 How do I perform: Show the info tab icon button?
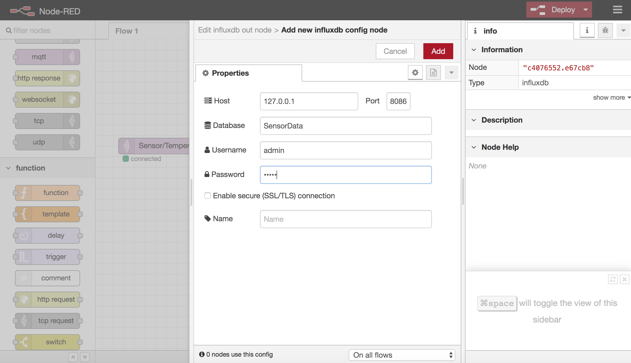pyautogui.click(x=587, y=30)
